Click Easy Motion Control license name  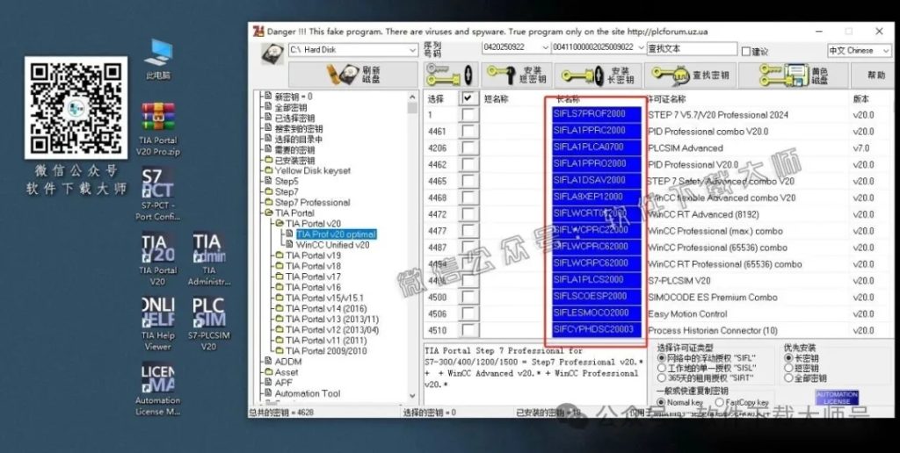tap(687, 313)
